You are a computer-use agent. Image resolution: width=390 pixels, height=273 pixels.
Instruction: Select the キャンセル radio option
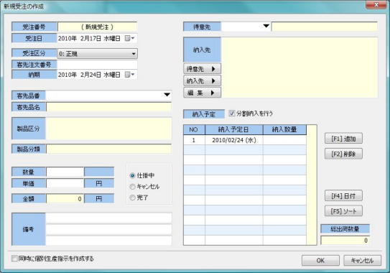(133, 187)
